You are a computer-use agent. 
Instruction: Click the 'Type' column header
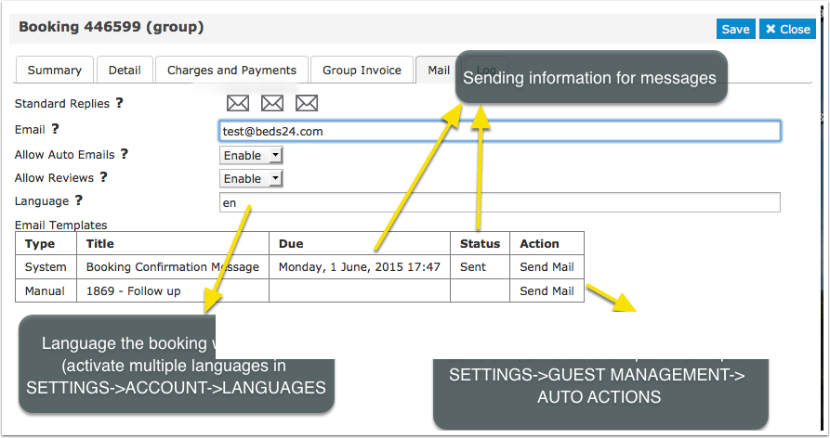[x=46, y=243]
